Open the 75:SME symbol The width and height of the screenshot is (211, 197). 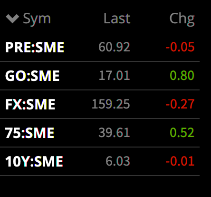pyautogui.click(x=29, y=133)
